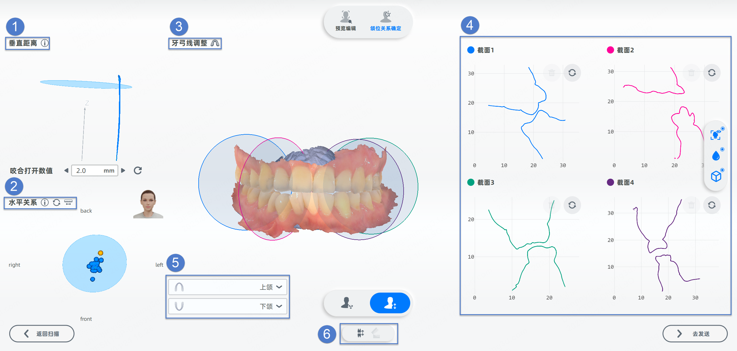The width and height of the screenshot is (737, 351).
Task: Refresh the 截面2 section chart
Action: pyautogui.click(x=712, y=73)
